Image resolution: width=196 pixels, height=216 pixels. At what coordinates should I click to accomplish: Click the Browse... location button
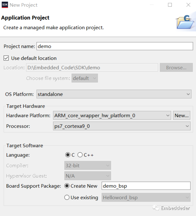[176, 67]
